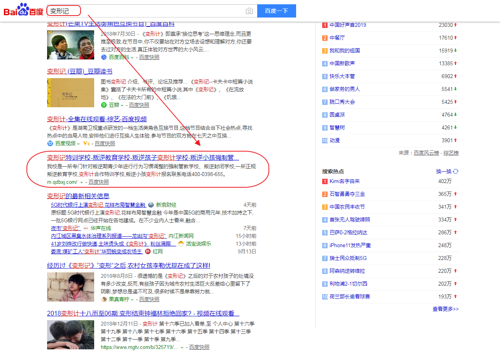The image size is (500, 354).
Task: Open 脱口秀大会 ranking entry
Action: (x=342, y=102)
